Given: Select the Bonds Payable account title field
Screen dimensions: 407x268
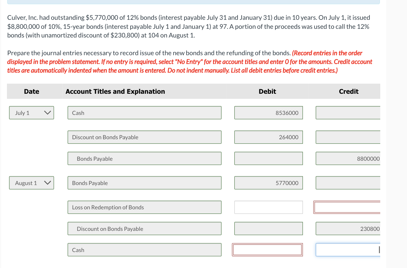Looking at the screenshot, I should pyautogui.click(x=144, y=158).
